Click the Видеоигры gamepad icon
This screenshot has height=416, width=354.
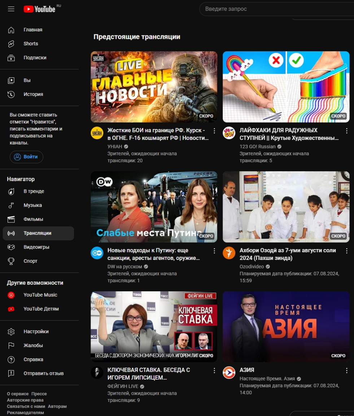pyautogui.click(x=11, y=247)
